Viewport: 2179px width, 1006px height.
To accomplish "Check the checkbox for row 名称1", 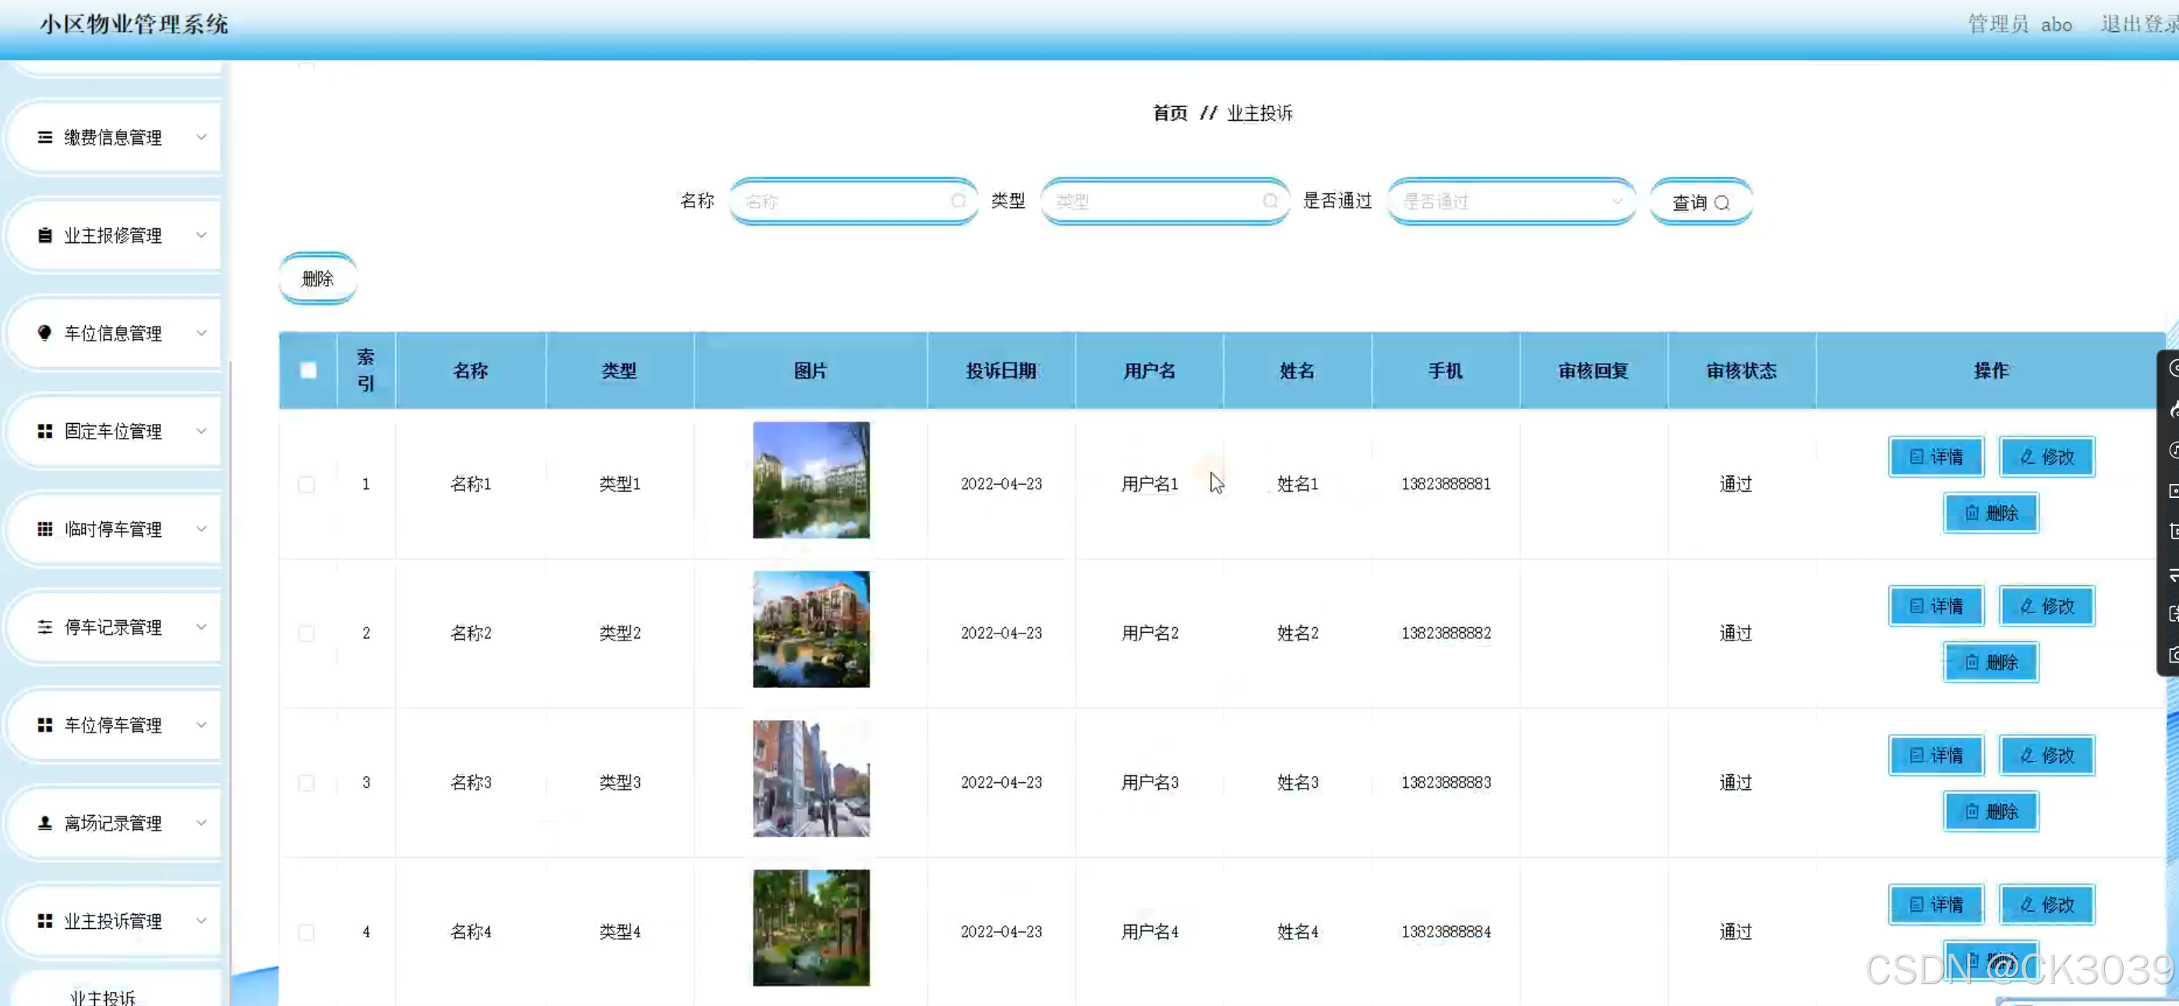I will (306, 484).
